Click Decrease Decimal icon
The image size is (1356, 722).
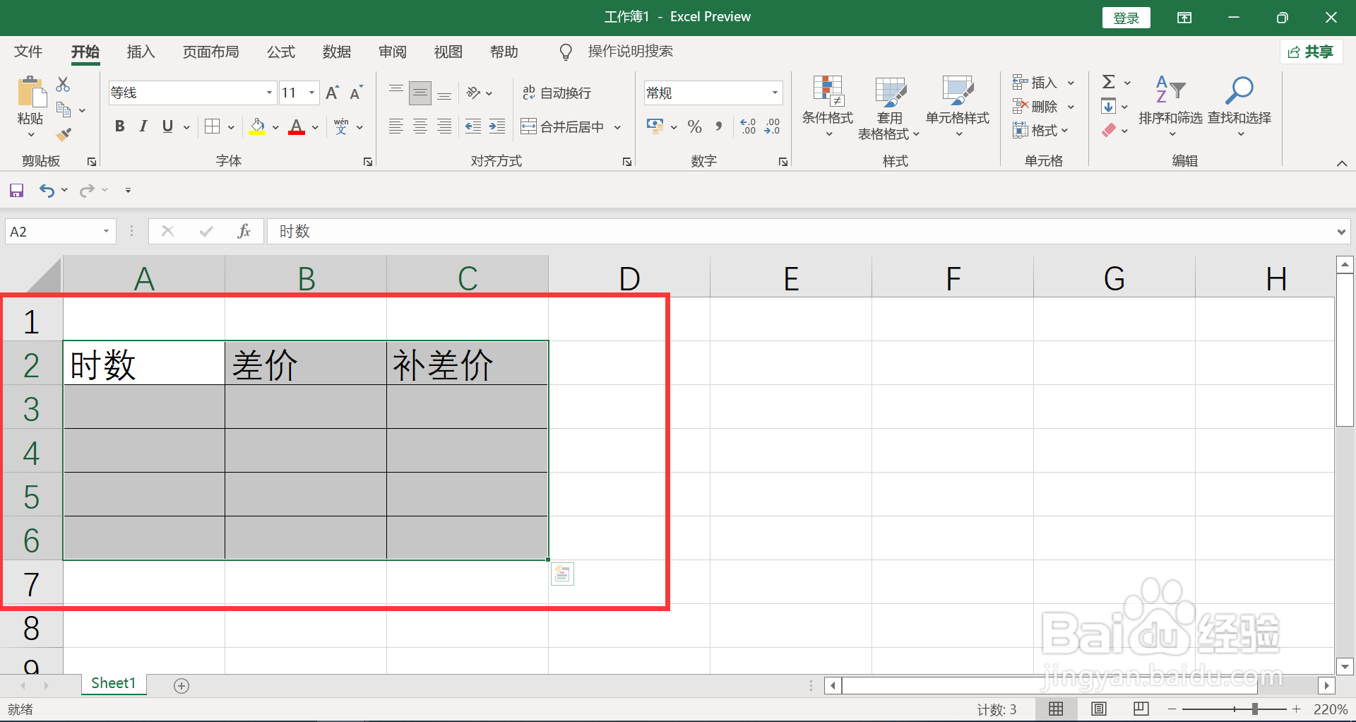(773, 126)
